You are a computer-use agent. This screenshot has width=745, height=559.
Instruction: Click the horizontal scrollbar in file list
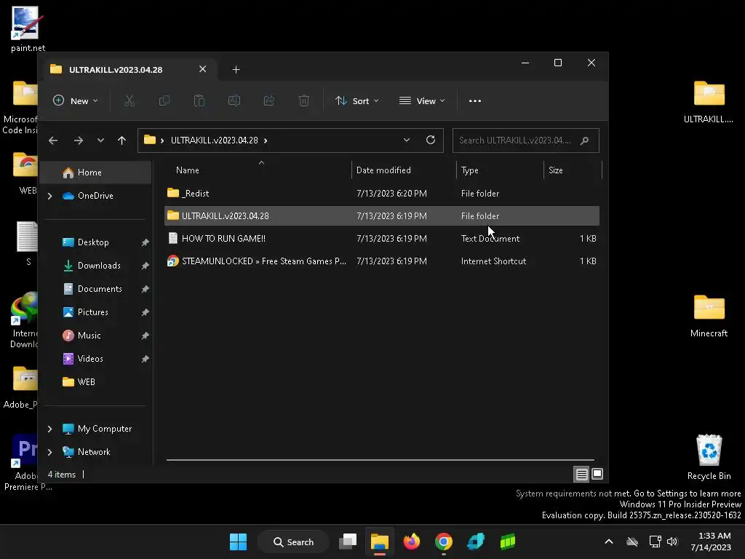coord(380,460)
